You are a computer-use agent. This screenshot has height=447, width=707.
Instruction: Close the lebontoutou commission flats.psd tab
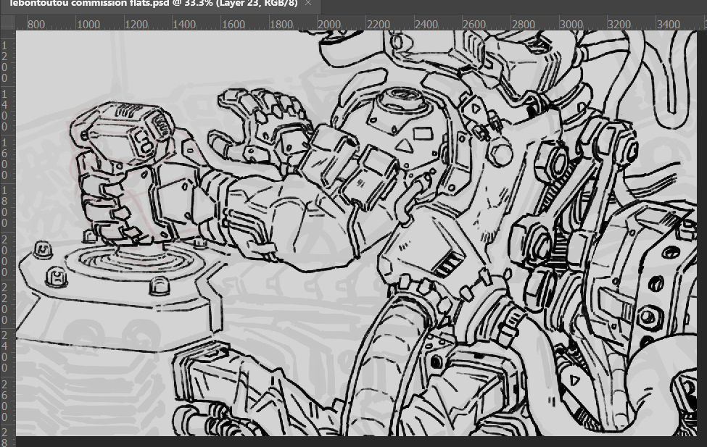308,4
